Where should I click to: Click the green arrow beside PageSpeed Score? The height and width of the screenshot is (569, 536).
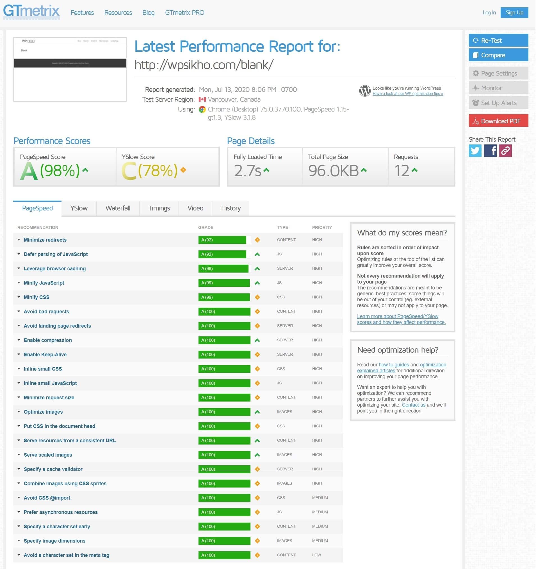[x=85, y=170]
